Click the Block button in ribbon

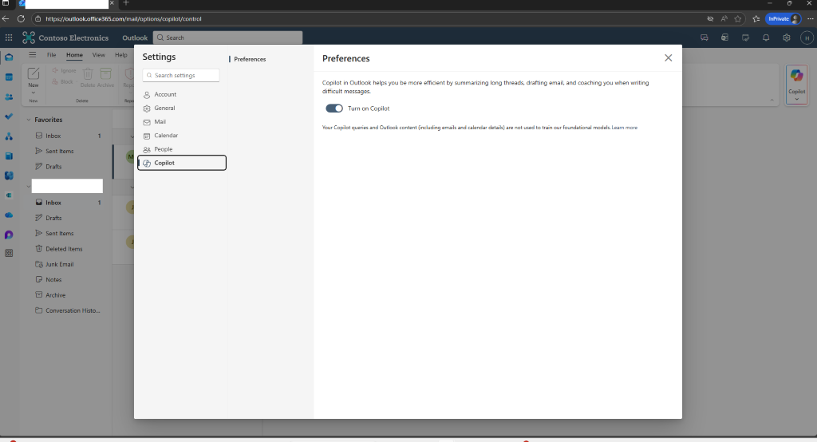click(63, 82)
